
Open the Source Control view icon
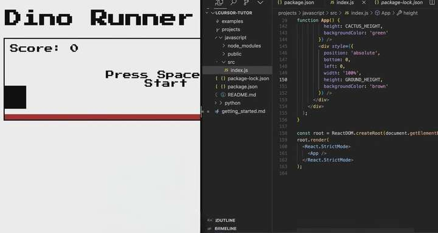click(246, 2)
